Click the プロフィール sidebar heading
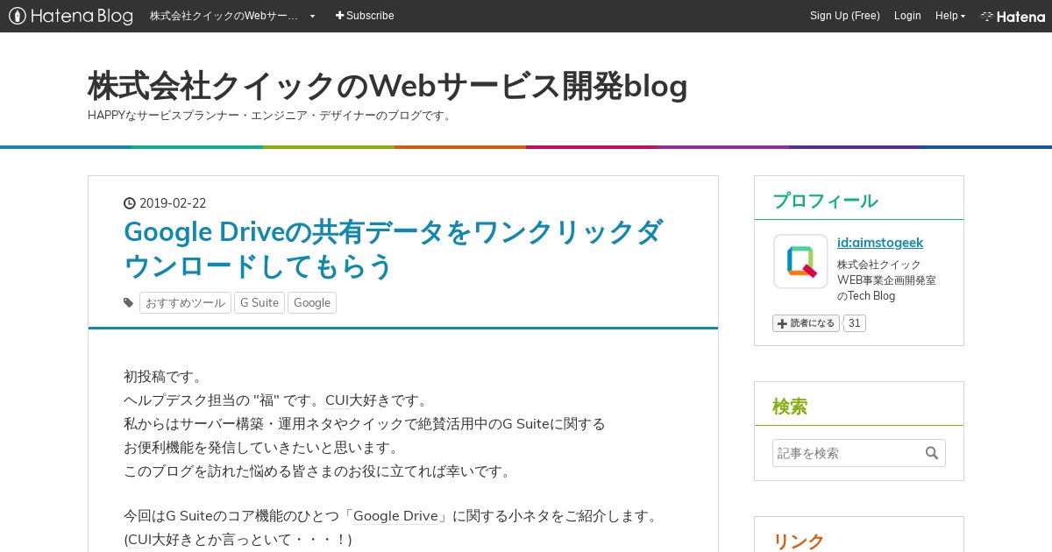Viewport: 1052px width, 552px height. pyautogui.click(x=825, y=201)
